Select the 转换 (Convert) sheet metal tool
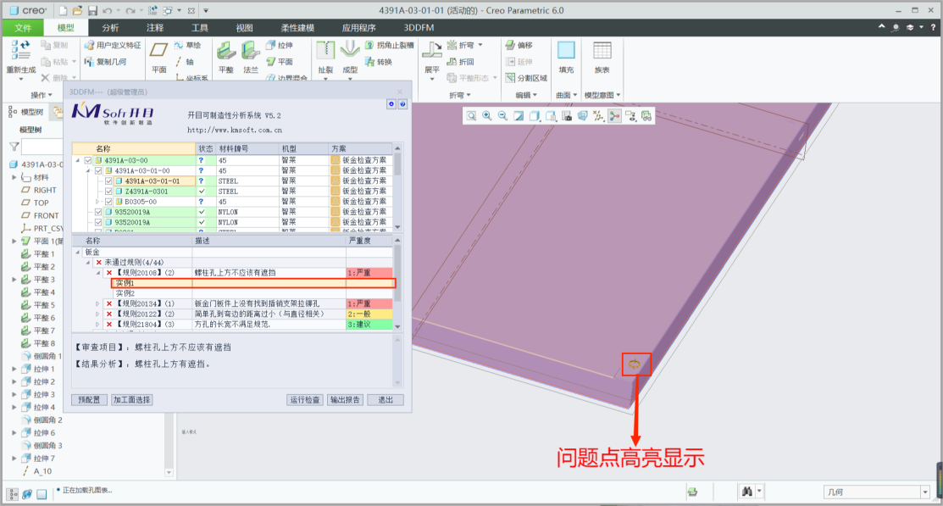Viewport: 943px width, 506px height. 380,61
